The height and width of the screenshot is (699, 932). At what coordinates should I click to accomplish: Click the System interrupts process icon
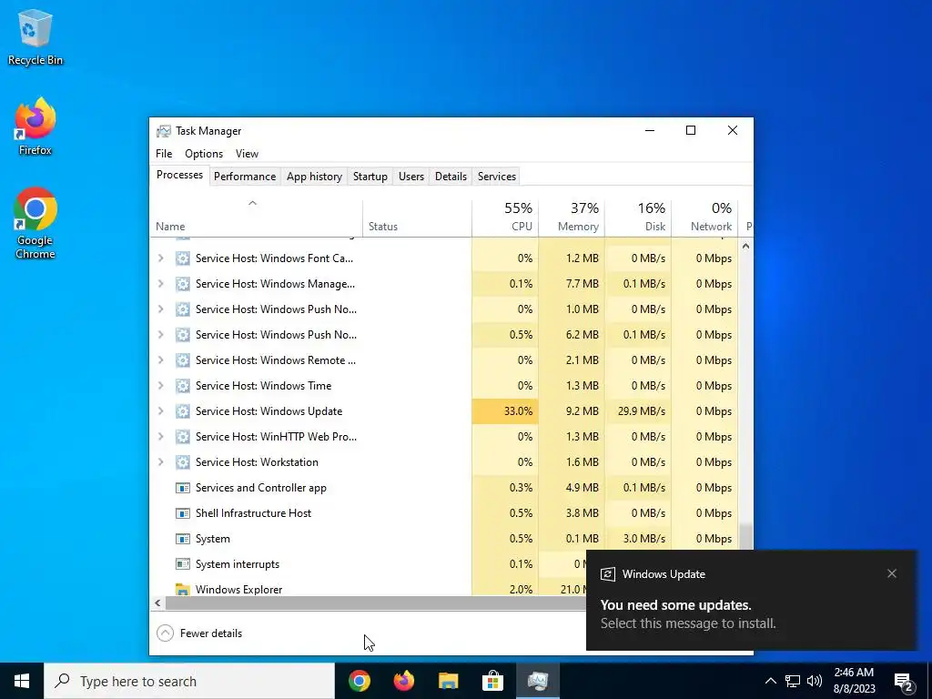point(182,564)
